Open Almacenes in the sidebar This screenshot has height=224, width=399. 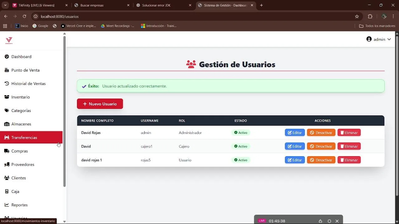click(31, 124)
